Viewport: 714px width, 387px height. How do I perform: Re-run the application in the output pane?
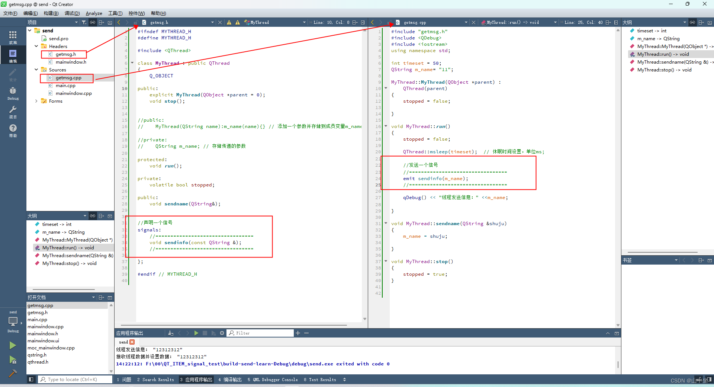196,333
